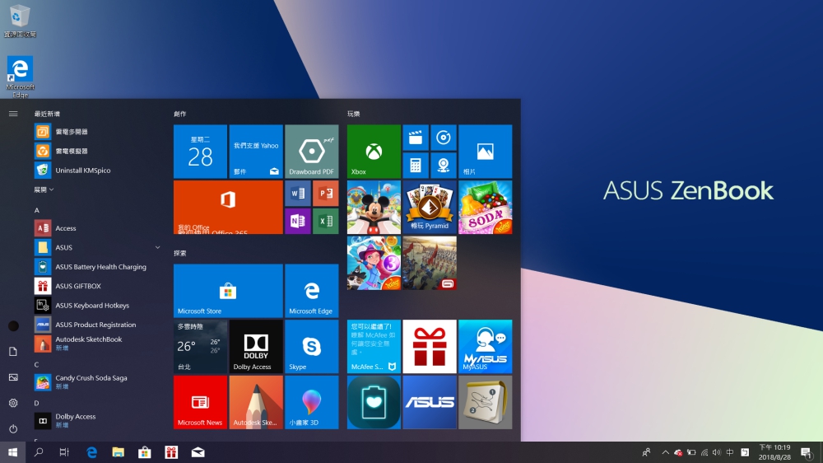
Task: Open Mail from the taskbar
Action: [198, 452]
